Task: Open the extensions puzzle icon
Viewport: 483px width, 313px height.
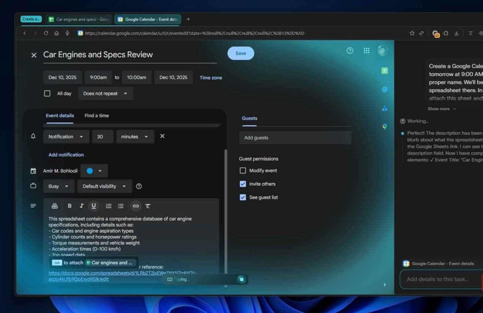Action: pyautogui.click(x=446, y=33)
